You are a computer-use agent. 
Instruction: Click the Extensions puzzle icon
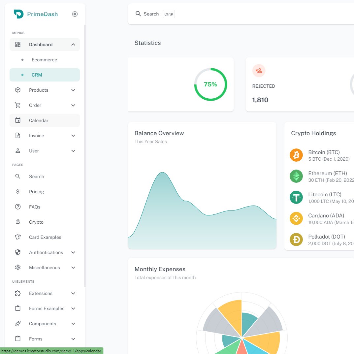tap(18, 293)
